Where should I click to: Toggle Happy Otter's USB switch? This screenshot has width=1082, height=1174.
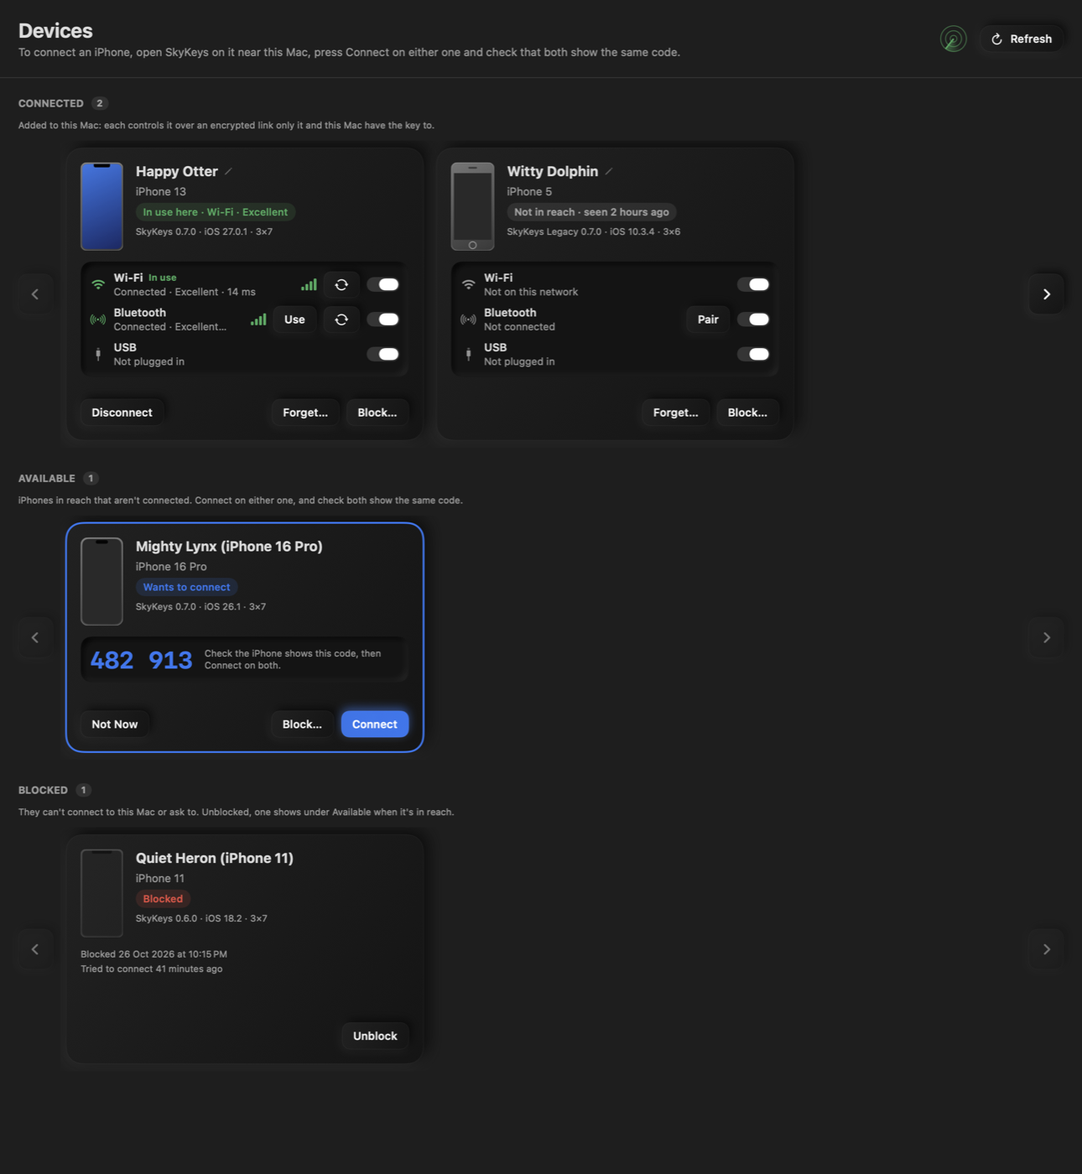pyautogui.click(x=383, y=354)
